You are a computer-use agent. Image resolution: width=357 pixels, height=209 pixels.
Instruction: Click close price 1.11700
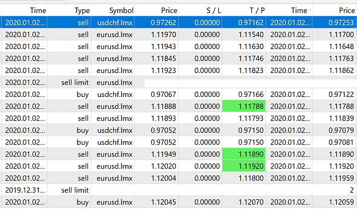coord(341,35)
